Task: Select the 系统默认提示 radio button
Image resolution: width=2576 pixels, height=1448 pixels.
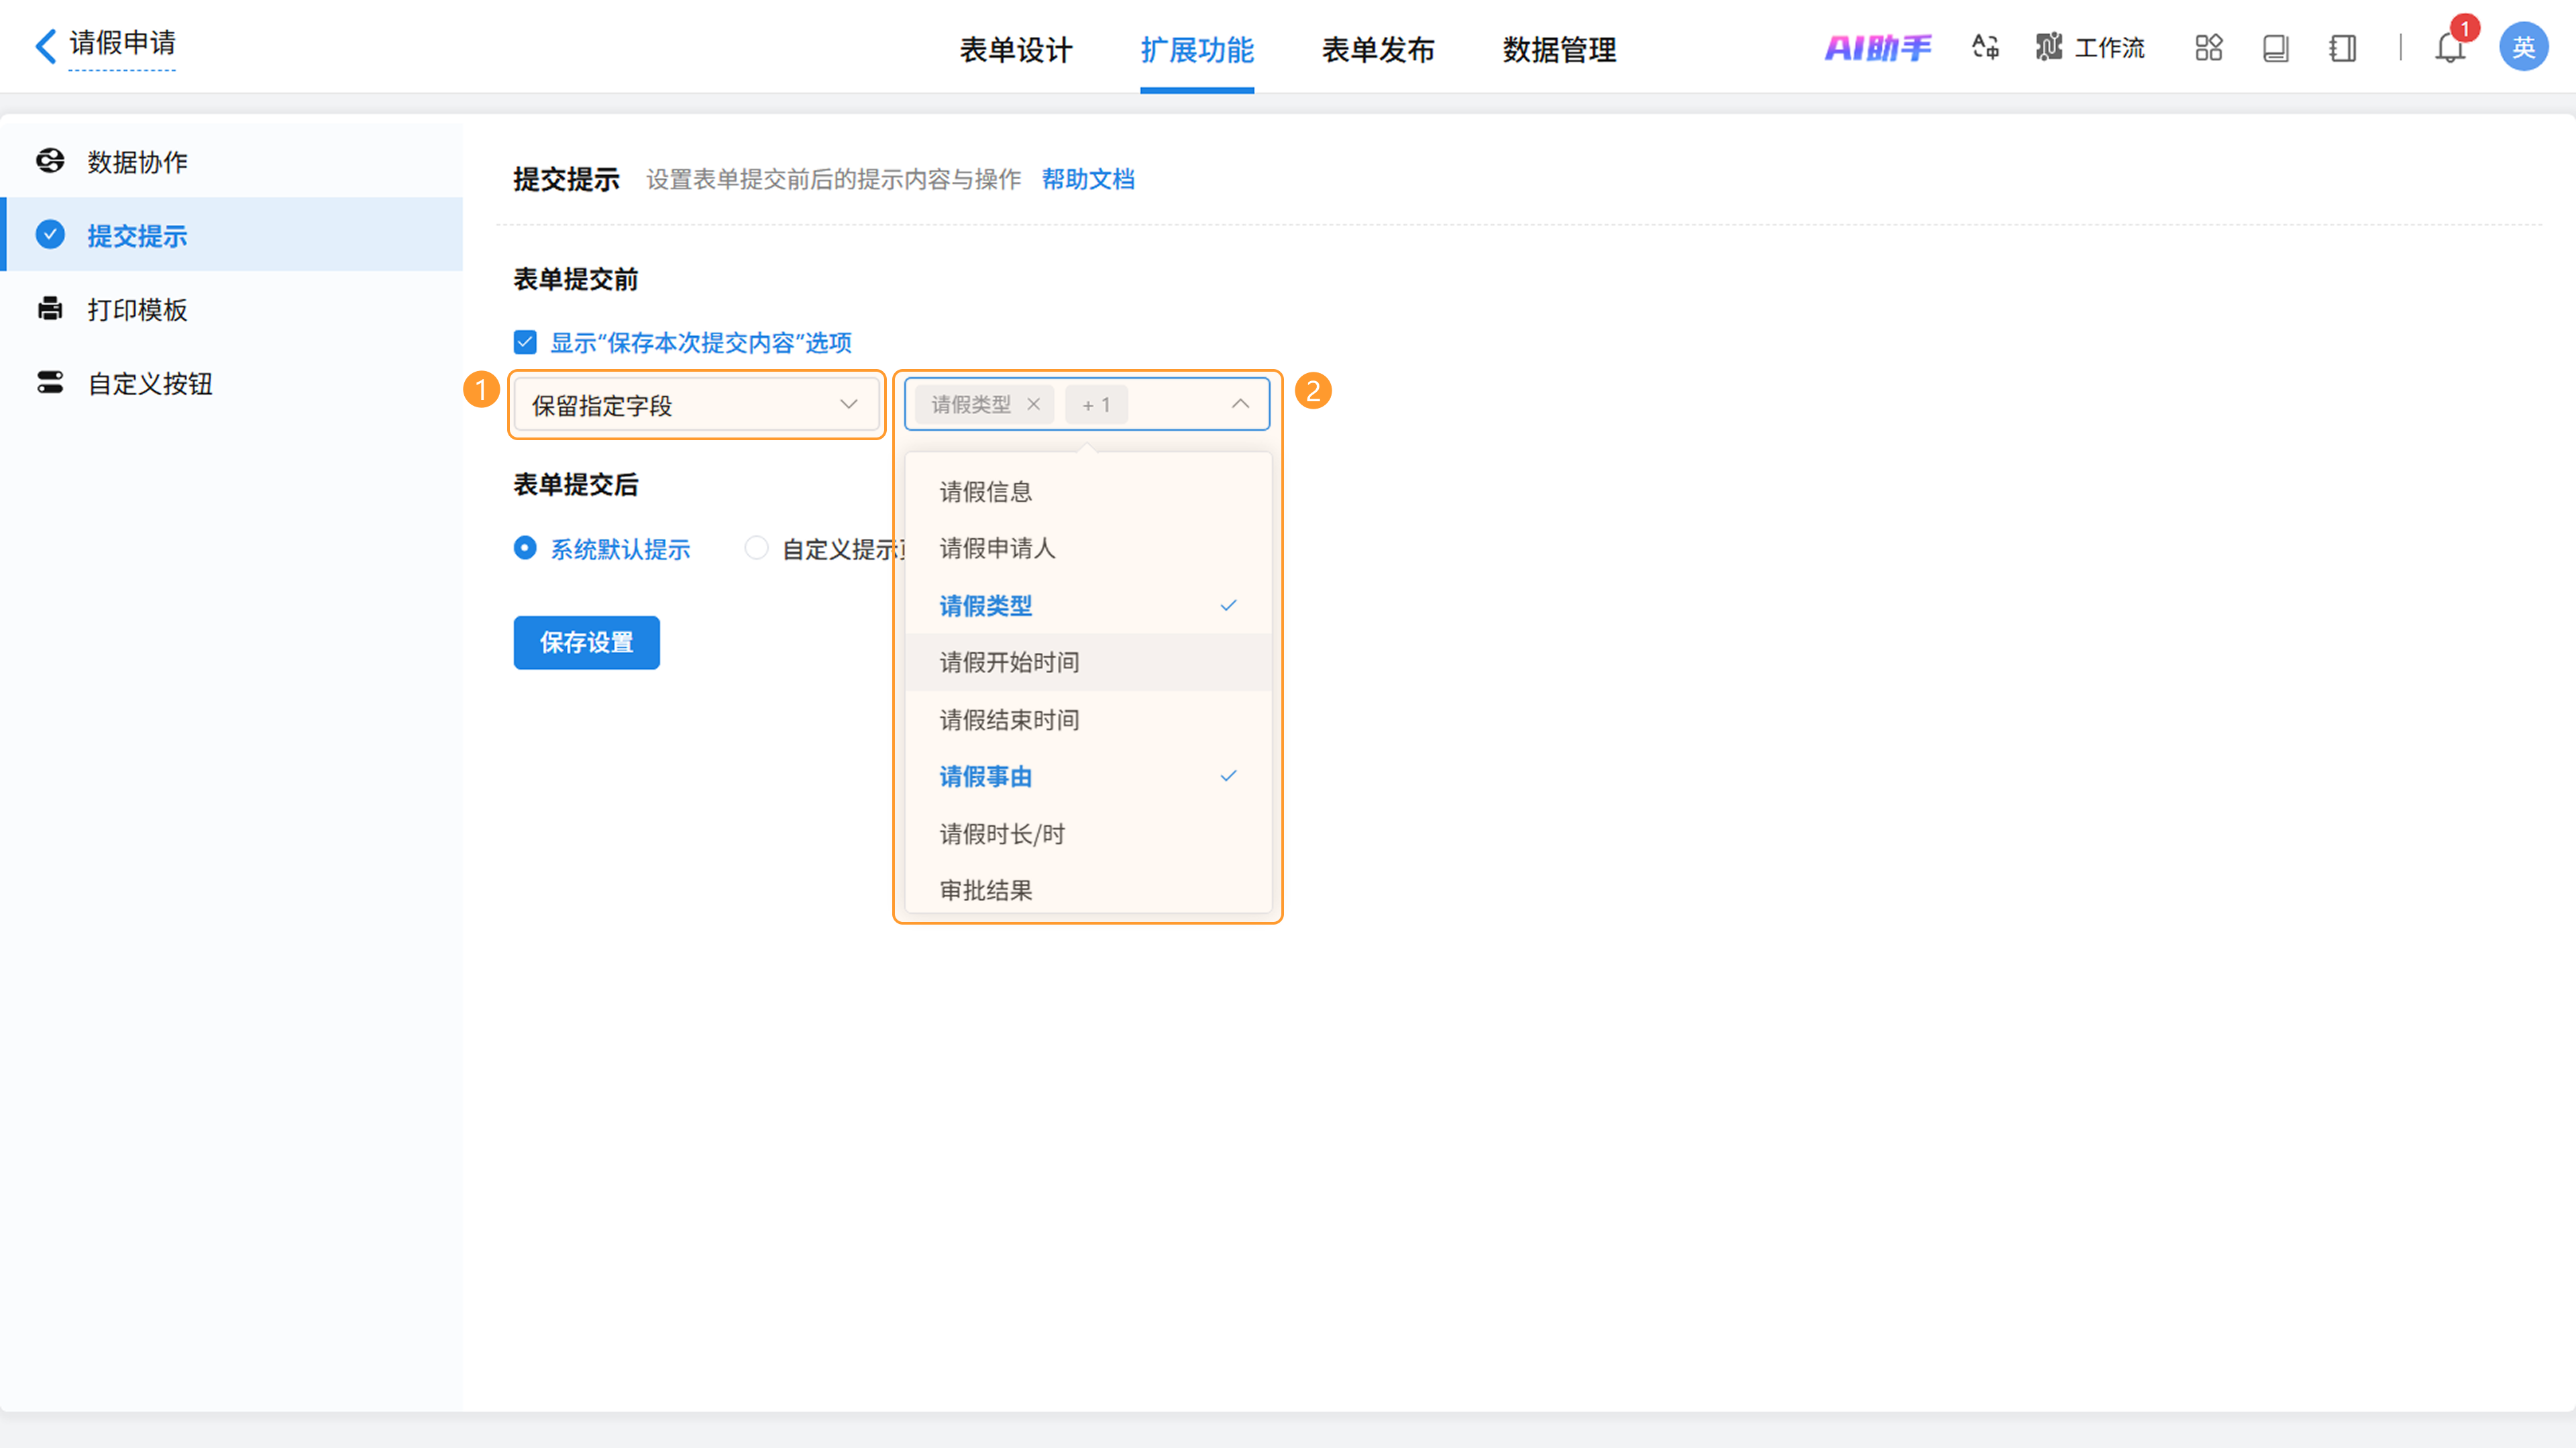Action: (x=525, y=548)
